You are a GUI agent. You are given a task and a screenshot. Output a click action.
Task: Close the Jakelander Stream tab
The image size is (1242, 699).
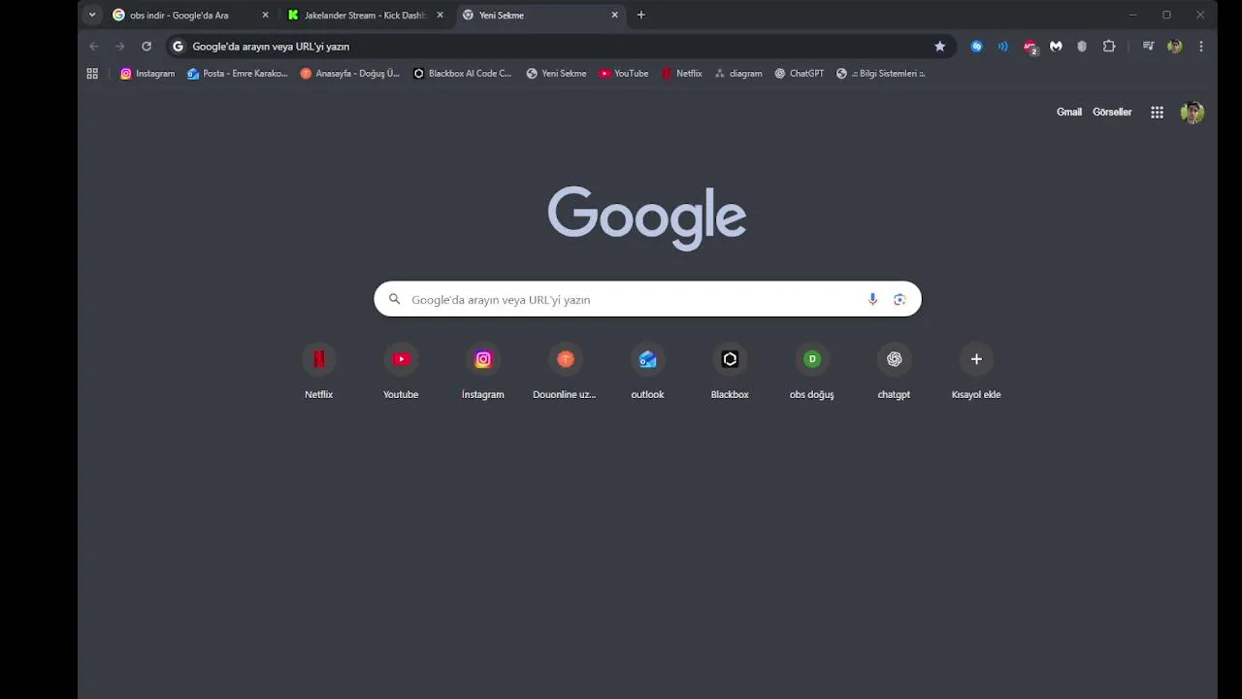point(440,15)
